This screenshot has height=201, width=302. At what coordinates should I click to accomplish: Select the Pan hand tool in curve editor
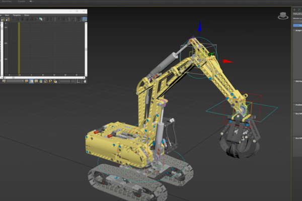[85, 81]
